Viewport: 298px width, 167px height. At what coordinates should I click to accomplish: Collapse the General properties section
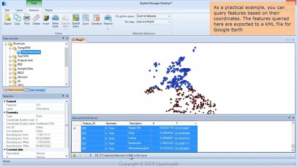(x=5, y=101)
